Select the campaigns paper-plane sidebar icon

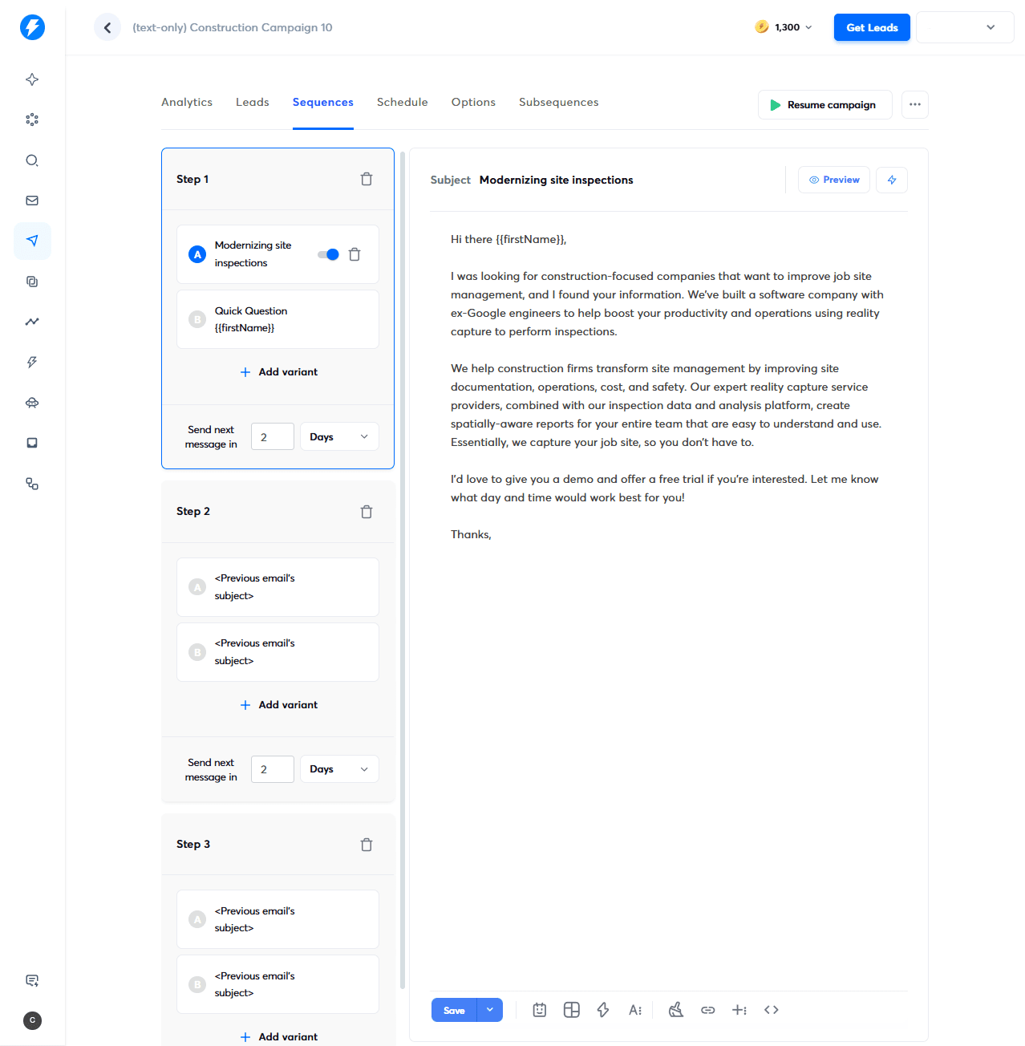[x=32, y=241]
